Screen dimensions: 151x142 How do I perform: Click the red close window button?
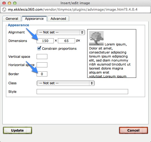(4, 3)
